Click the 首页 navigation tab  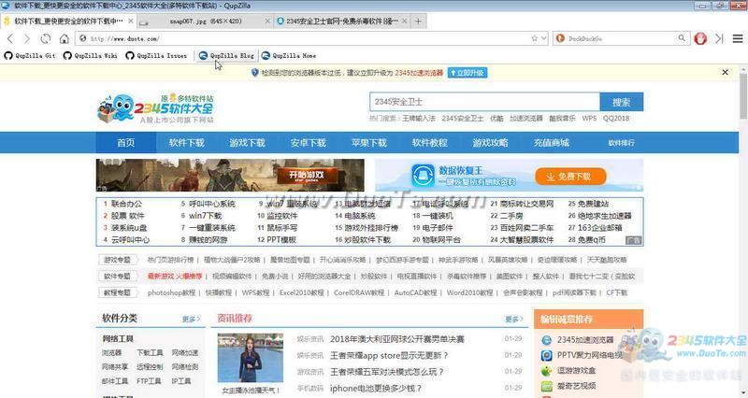[126, 143]
